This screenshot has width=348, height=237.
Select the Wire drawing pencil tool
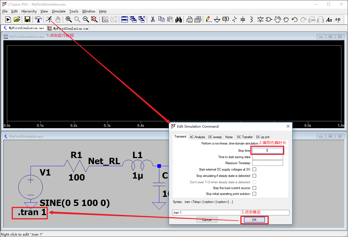pyautogui.click(x=208, y=19)
